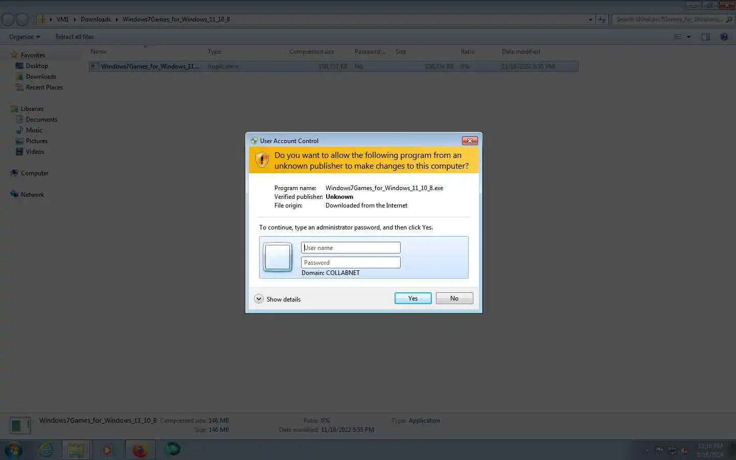Change view icon in Explorer toolbar
The image size is (736, 460).
678,37
